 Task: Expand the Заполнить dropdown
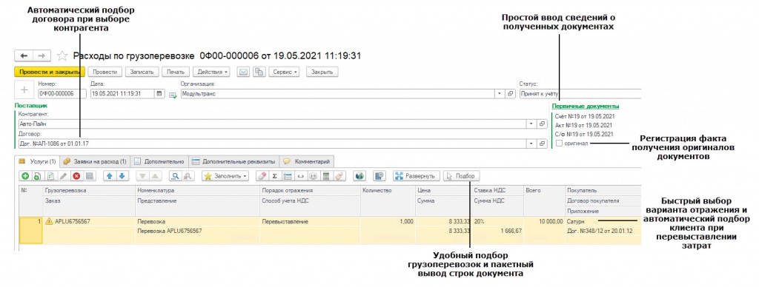click(x=226, y=176)
